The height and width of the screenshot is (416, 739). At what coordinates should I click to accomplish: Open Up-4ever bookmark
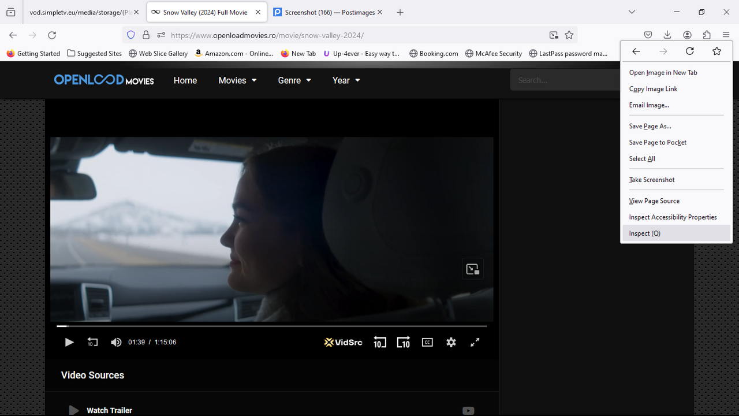(361, 54)
